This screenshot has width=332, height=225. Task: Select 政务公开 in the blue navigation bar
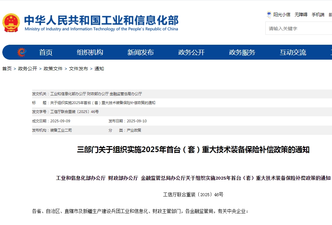(191, 52)
